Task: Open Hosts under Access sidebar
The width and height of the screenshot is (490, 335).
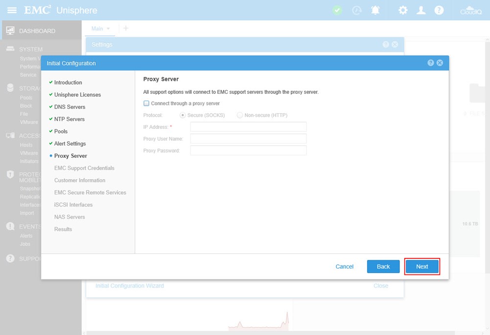Action: click(26, 145)
